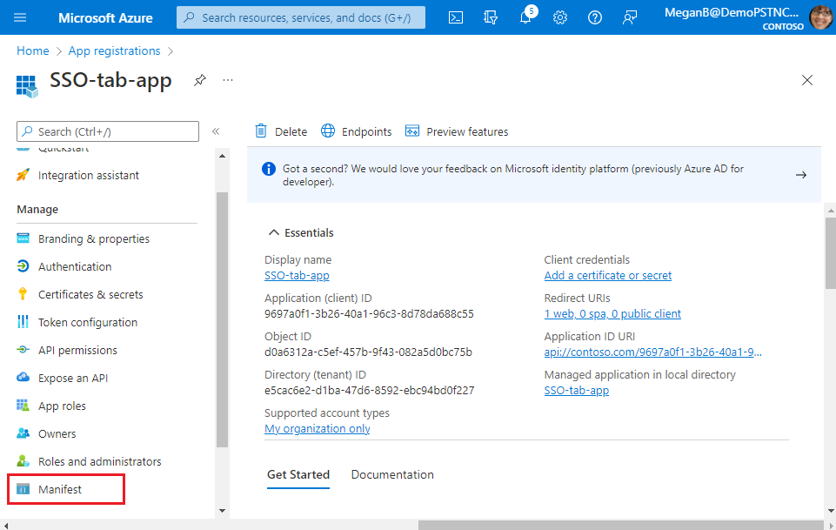Open the portal hamburger menu

pos(21,17)
